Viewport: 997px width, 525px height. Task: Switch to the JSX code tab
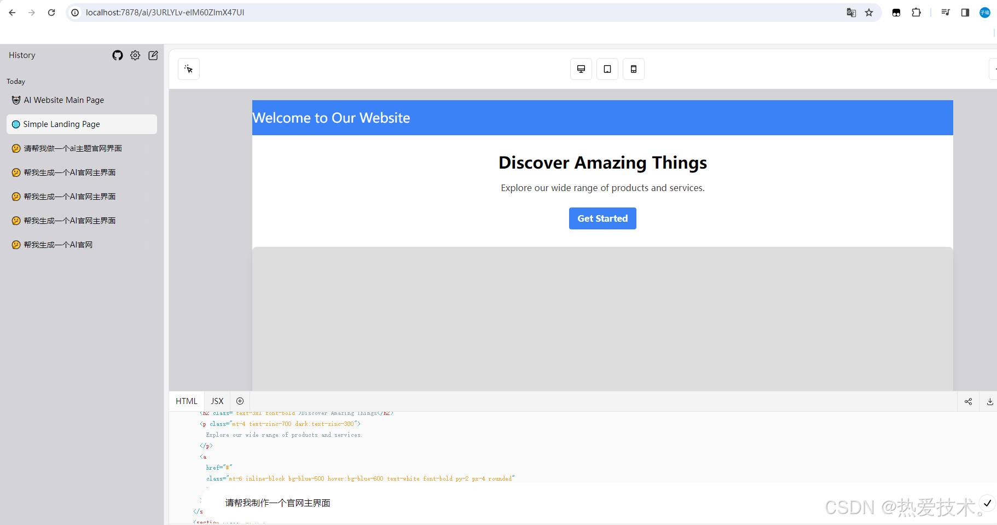217,401
